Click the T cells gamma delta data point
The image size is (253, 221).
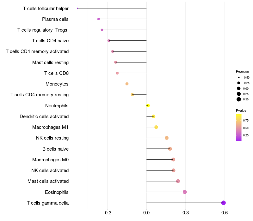click(223, 203)
